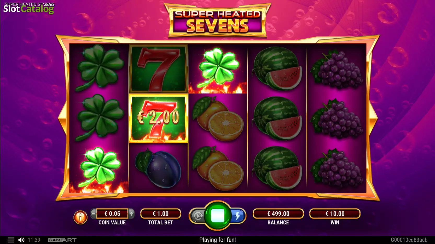The width and height of the screenshot is (435, 244).
Task: Click the € 10.00 win display
Action: 335,214
